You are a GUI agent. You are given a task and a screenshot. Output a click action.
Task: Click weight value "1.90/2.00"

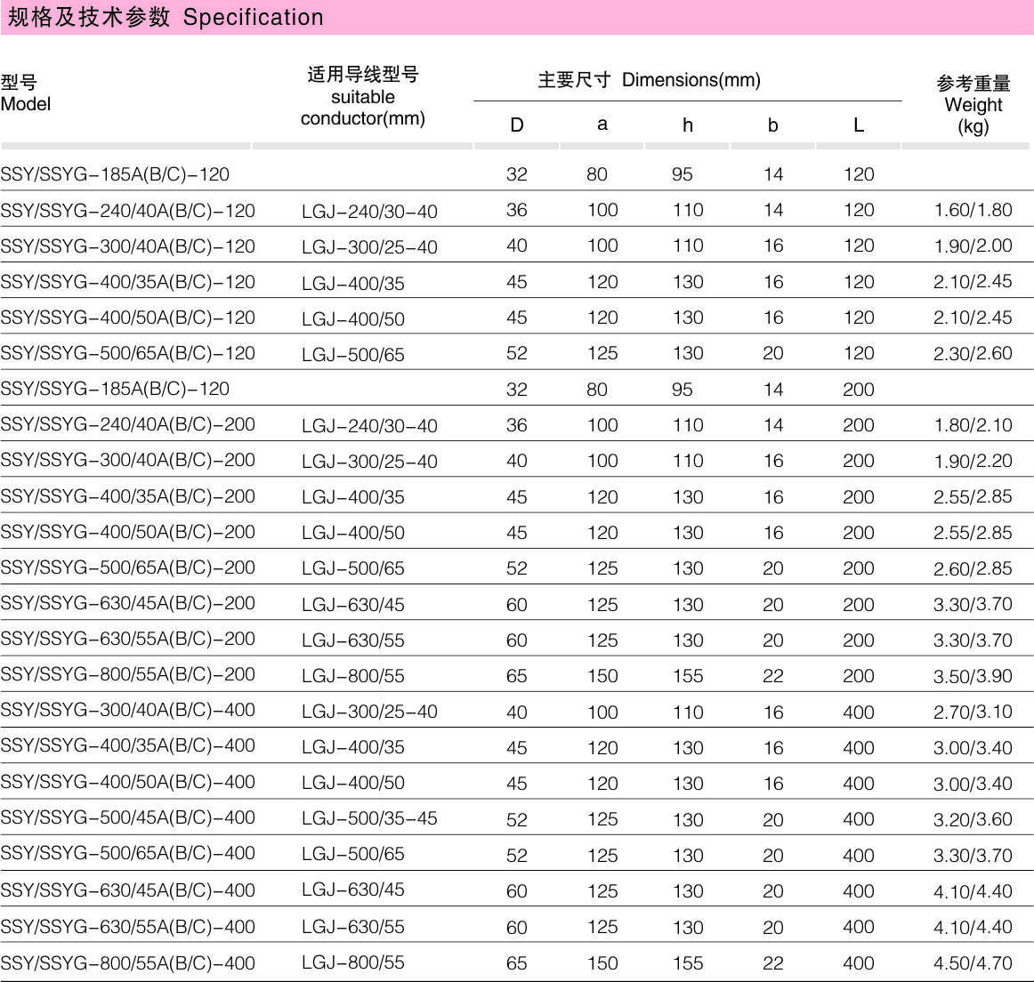(x=973, y=245)
